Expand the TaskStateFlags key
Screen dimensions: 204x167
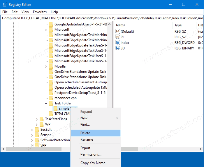coord(37,119)
